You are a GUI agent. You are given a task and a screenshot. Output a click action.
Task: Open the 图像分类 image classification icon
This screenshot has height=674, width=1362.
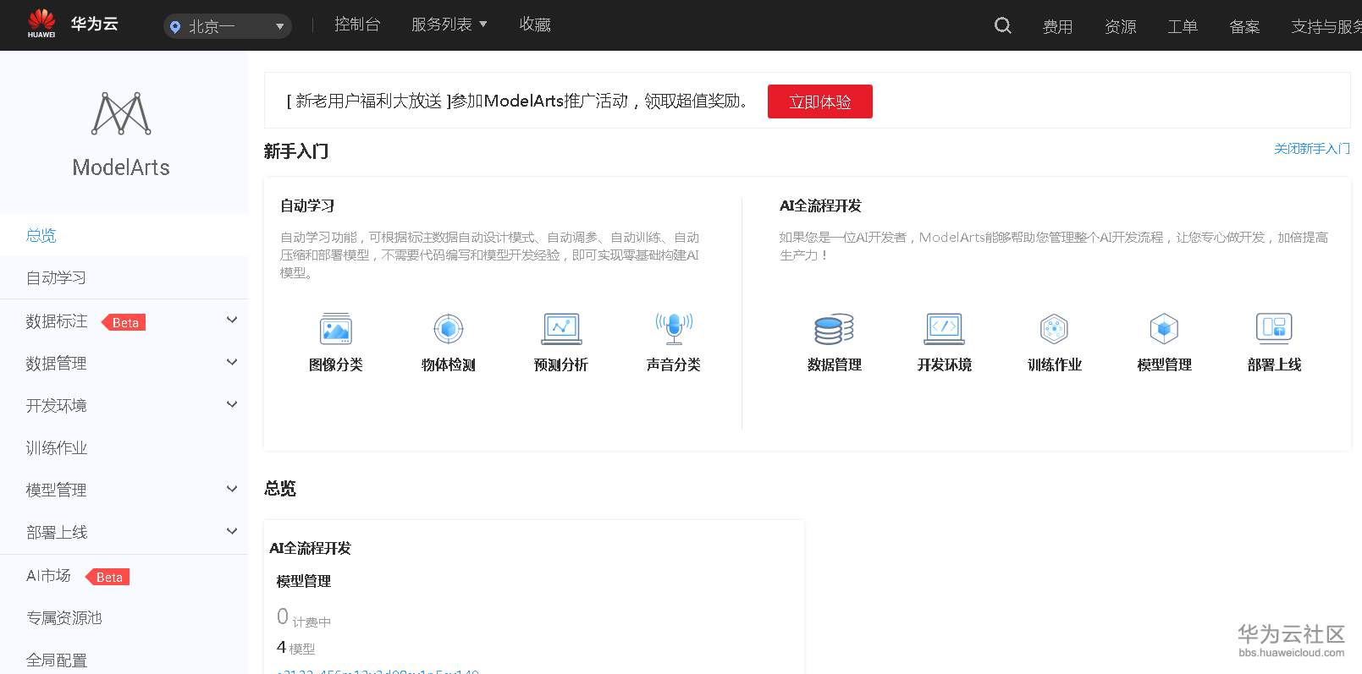click(336, 328)
